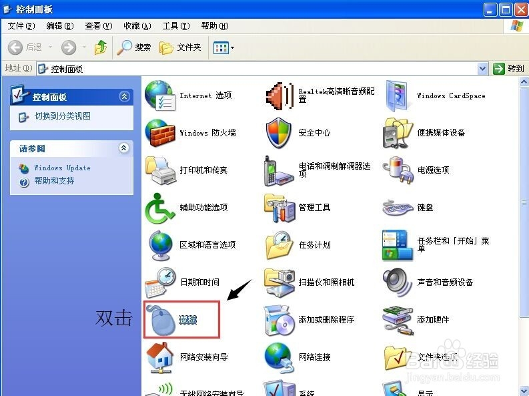Click the green forward arrow button
The height and width of the screenshot is (396, 529).
[x=69, y=47]
